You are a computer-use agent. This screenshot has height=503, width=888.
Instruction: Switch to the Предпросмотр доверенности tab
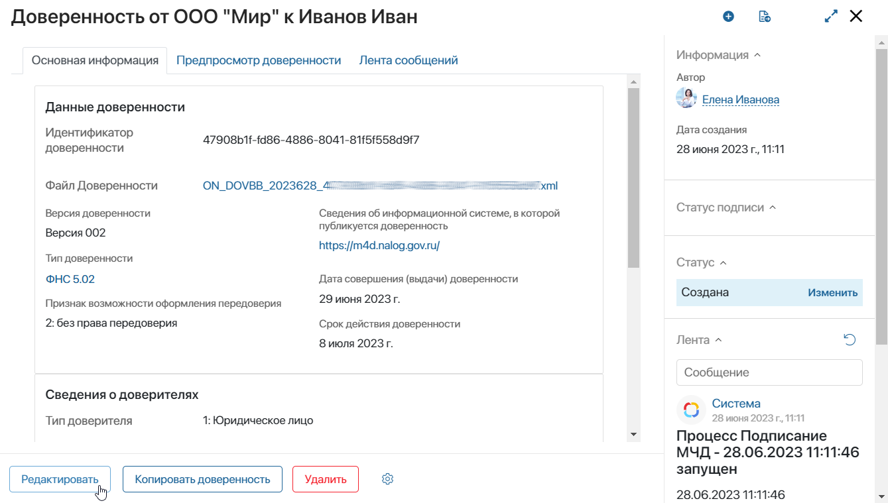(259, 60)
